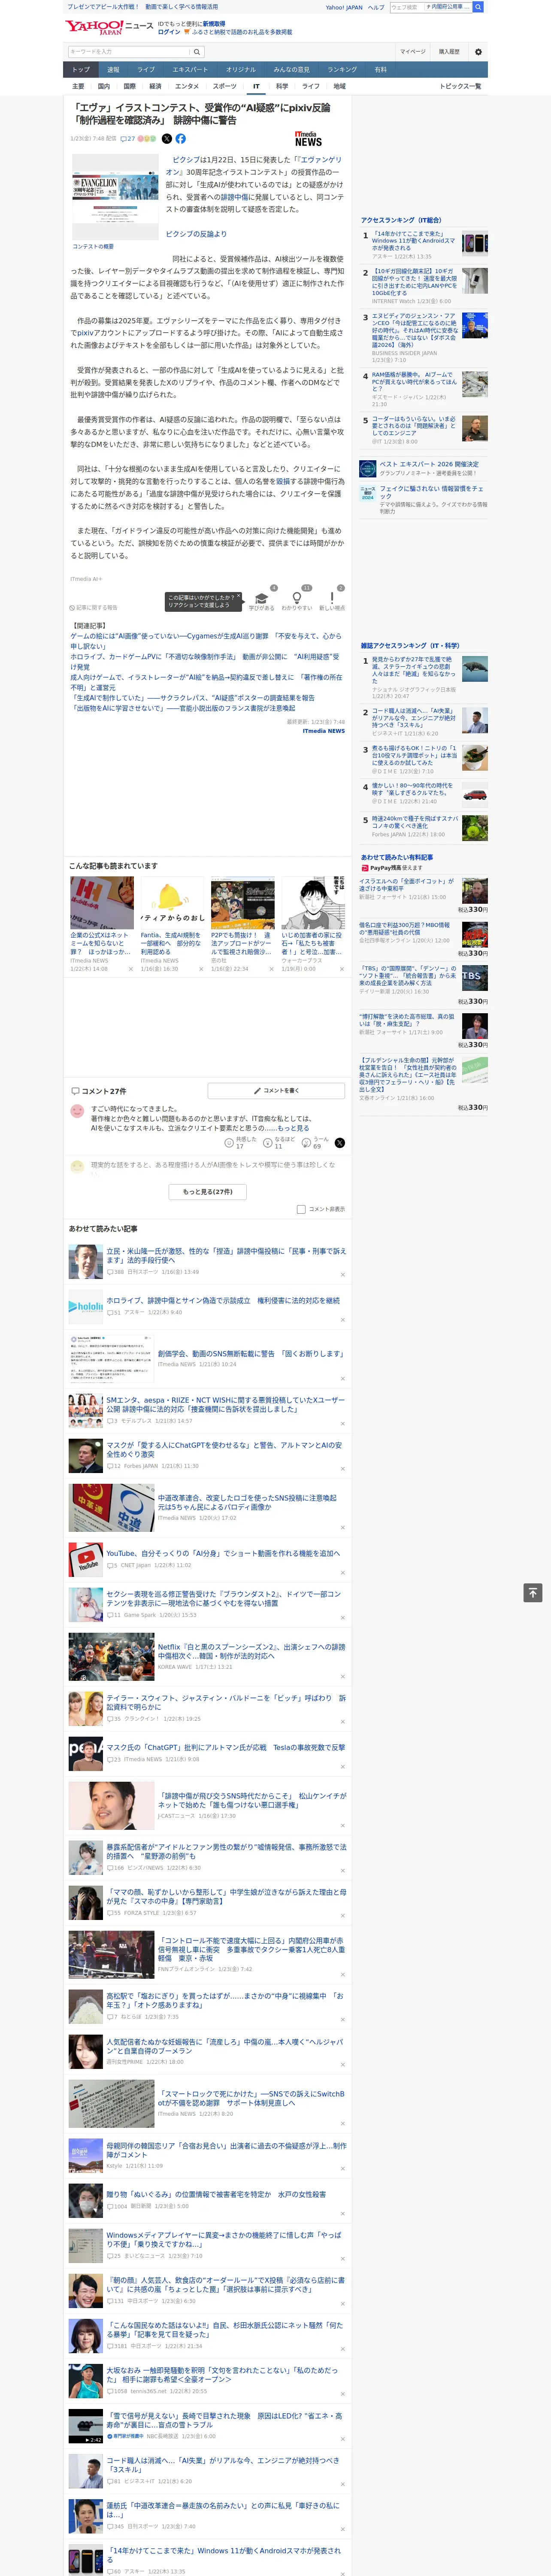Dismiss P2Pでも罰抜け recommended card X
The image size is (551, 2576).
[271, 969]
